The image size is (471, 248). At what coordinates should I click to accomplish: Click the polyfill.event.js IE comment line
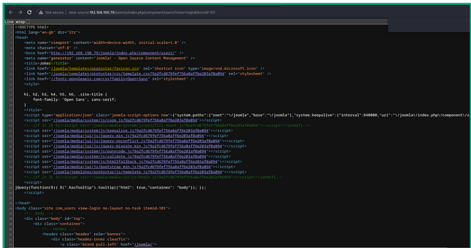(167, 126)
